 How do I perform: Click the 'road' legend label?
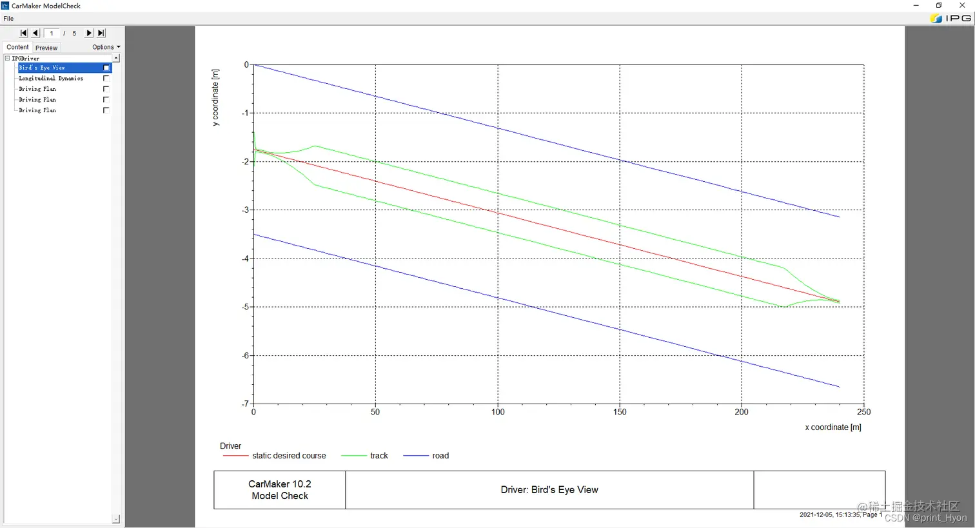click(x=440, y=456)
